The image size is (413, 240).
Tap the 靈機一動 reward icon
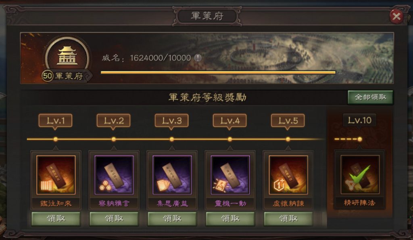[230, 175]
